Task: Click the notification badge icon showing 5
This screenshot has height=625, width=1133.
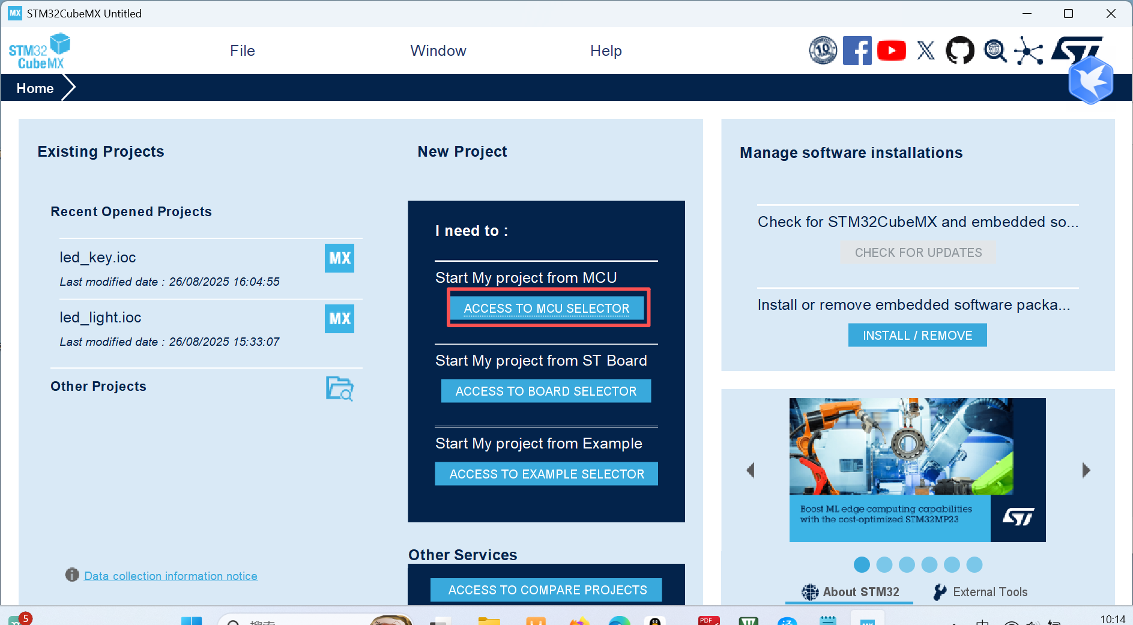Action: pyautogui.click(x=25, y=618)
